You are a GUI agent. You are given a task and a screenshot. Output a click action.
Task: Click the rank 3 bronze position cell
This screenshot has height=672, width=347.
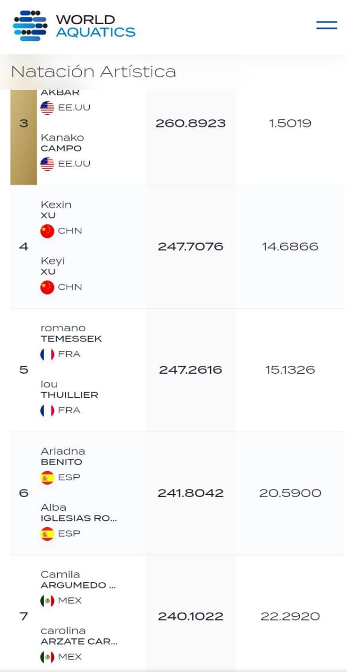[x=24, y=124]
